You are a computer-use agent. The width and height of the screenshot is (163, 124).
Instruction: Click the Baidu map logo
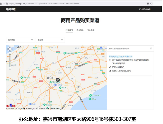11,106
